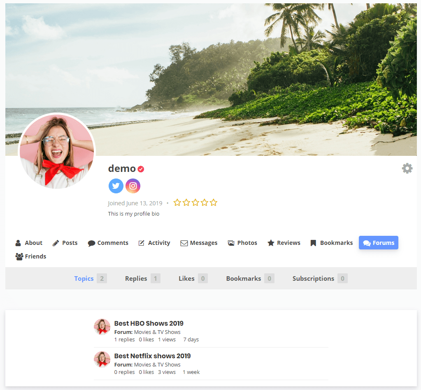The height and width of the screenshot is (390, 421).
Task: Click the speech bubble icon next to Comments
Action: pyautogui.click(x=91, y=243)
